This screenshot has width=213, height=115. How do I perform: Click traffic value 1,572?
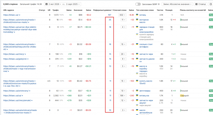pyautogui.click(x=56, y=15)
